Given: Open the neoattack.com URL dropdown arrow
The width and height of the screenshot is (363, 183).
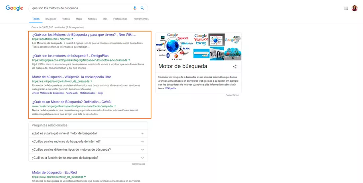Looking at the screenshot, I should tap(72, 39).
